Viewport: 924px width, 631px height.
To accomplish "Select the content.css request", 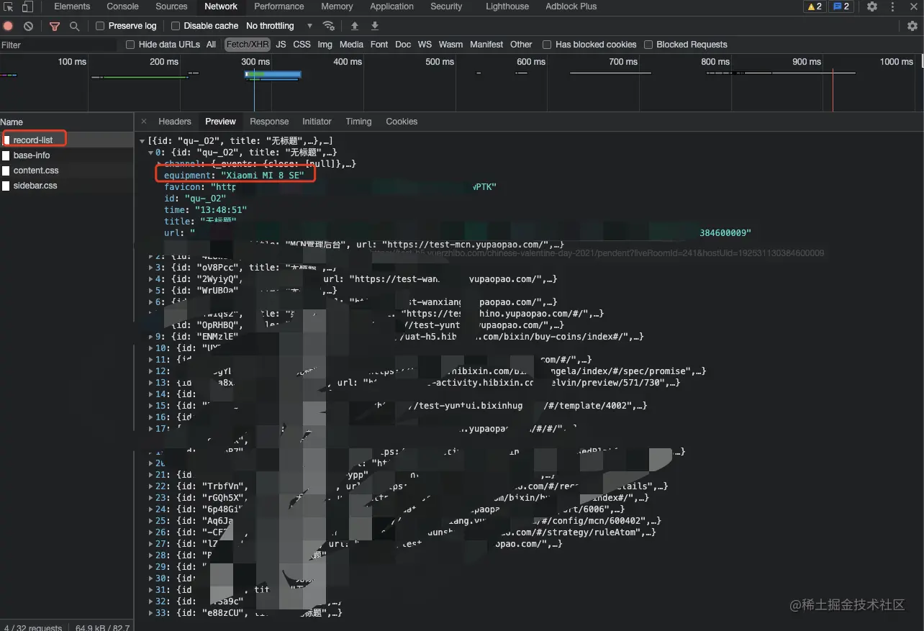I will pos(67,171).
